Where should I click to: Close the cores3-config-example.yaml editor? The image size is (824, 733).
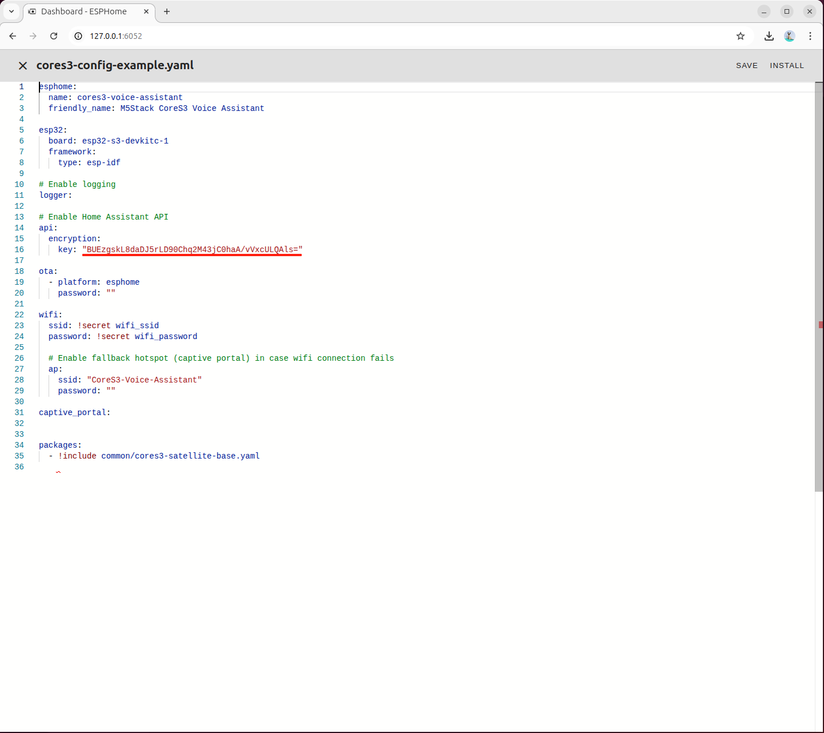pyautogui.click(x=23, y=66)
